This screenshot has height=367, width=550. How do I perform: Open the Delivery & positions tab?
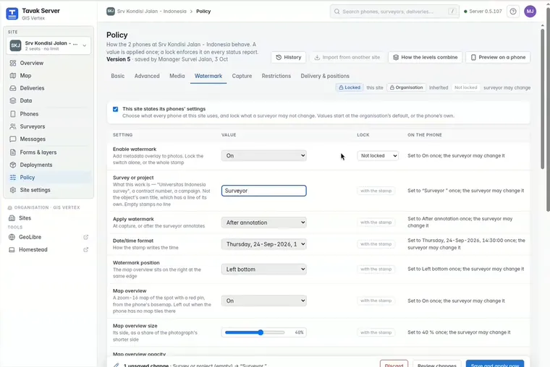point(325,76)
